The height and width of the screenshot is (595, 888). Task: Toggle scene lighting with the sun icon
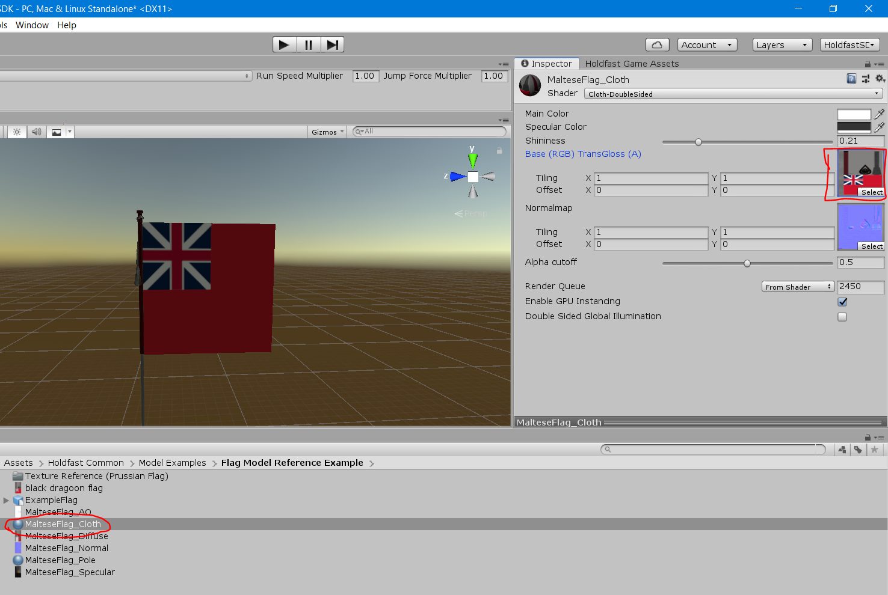point(17,132)
